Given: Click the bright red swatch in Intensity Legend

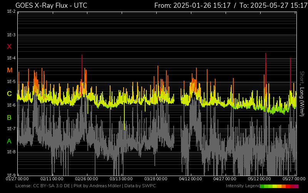Looking at the screenshot, I should [x=288, y=186].
